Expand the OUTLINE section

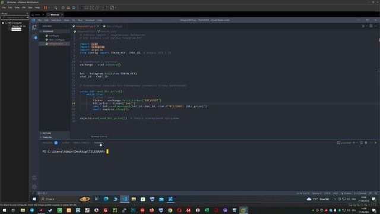[x=47, y=133]
